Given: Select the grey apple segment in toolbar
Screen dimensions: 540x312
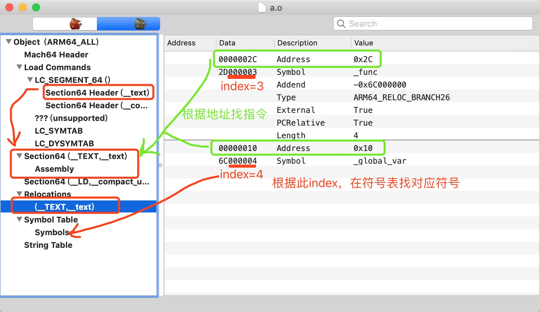Looking at the screenshot, I should [x=128, y=24].
